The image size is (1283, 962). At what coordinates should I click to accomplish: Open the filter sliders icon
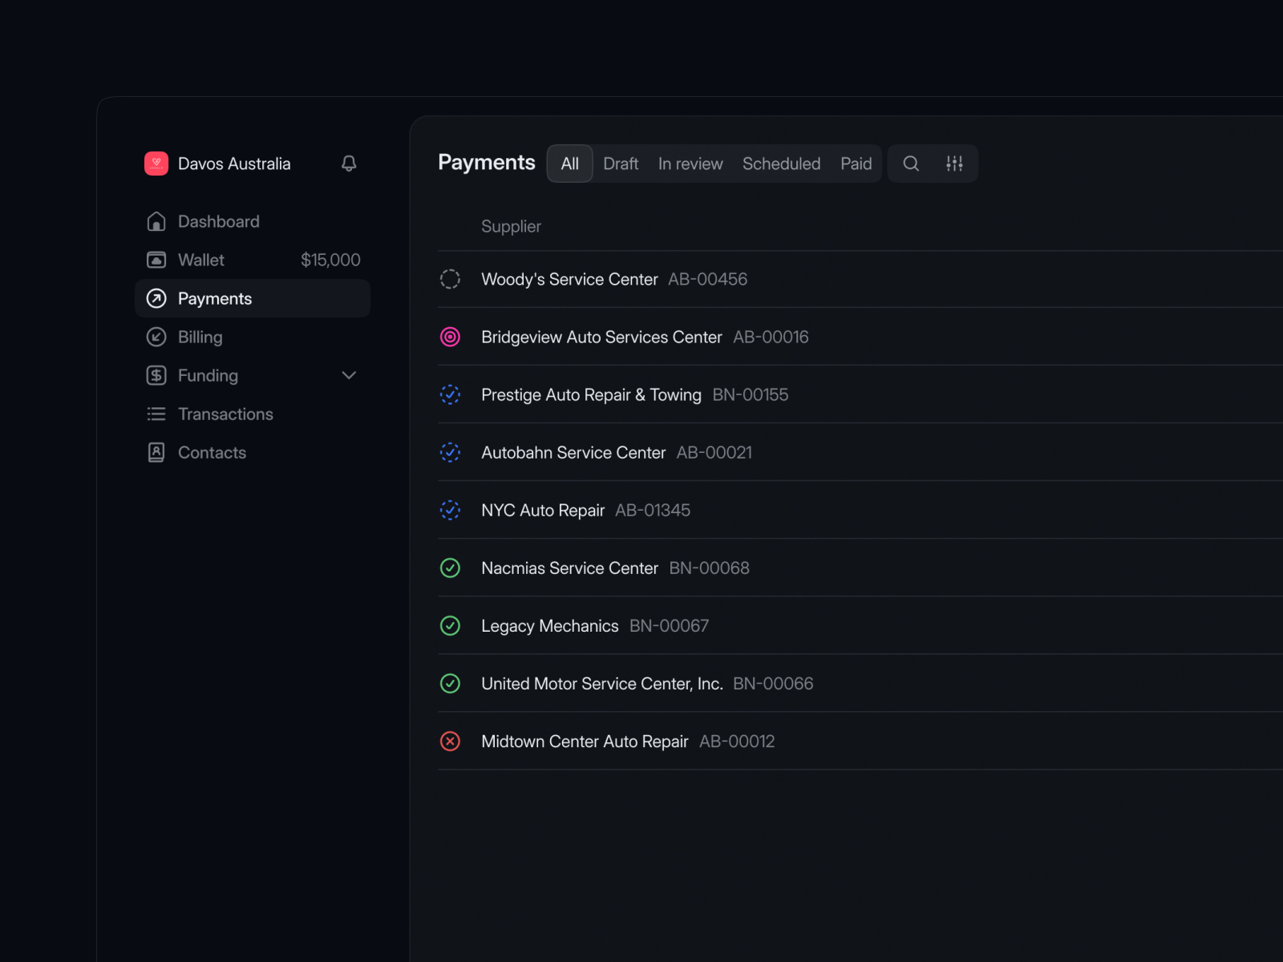click(x=954, y=164)
